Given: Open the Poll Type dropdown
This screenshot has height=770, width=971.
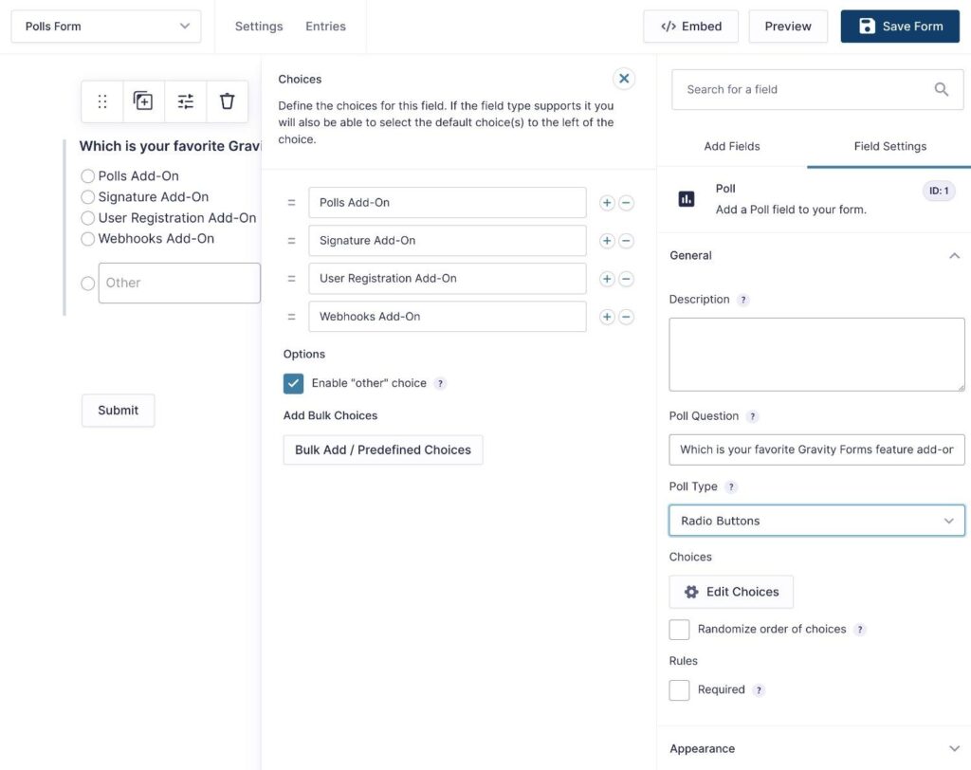Looking at the screenshot, I should point(816,520).
